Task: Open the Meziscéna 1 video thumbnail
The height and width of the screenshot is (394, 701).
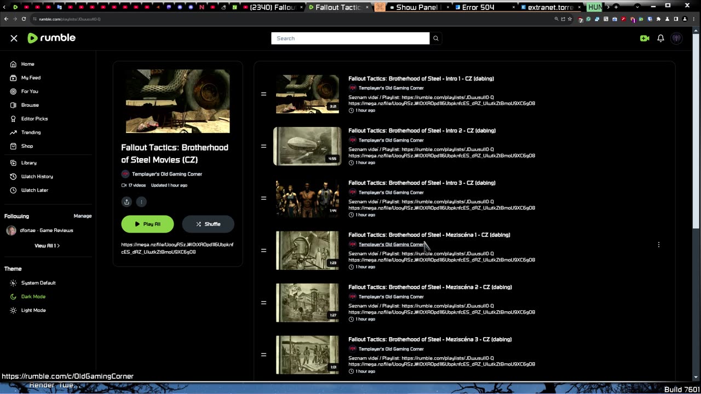Action: pos(307,251)
